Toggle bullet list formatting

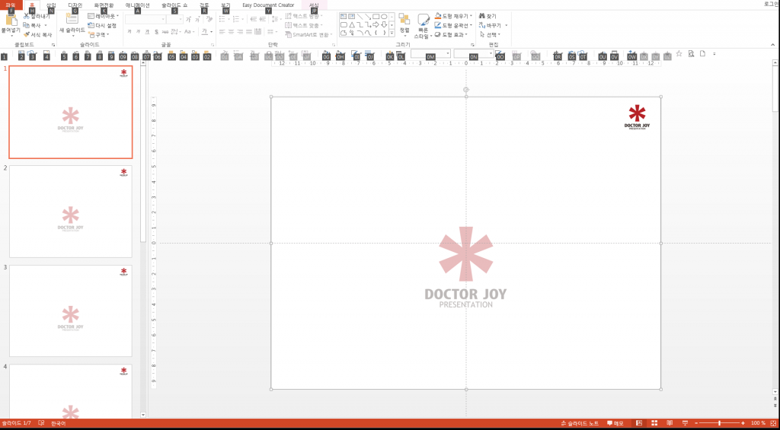tap(223, 19)
